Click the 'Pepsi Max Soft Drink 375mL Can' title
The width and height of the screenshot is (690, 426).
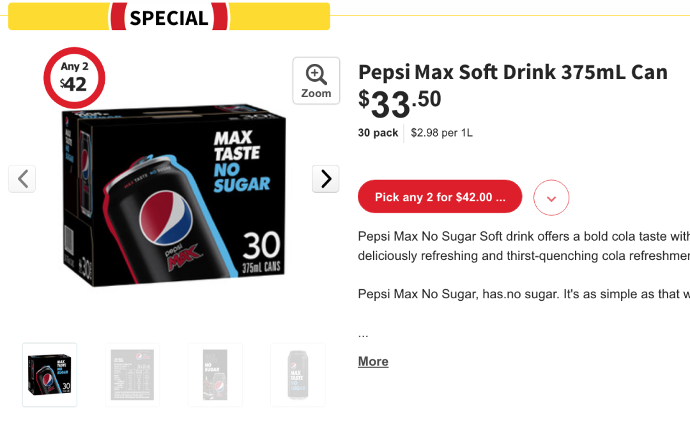[x=512, y=72]
